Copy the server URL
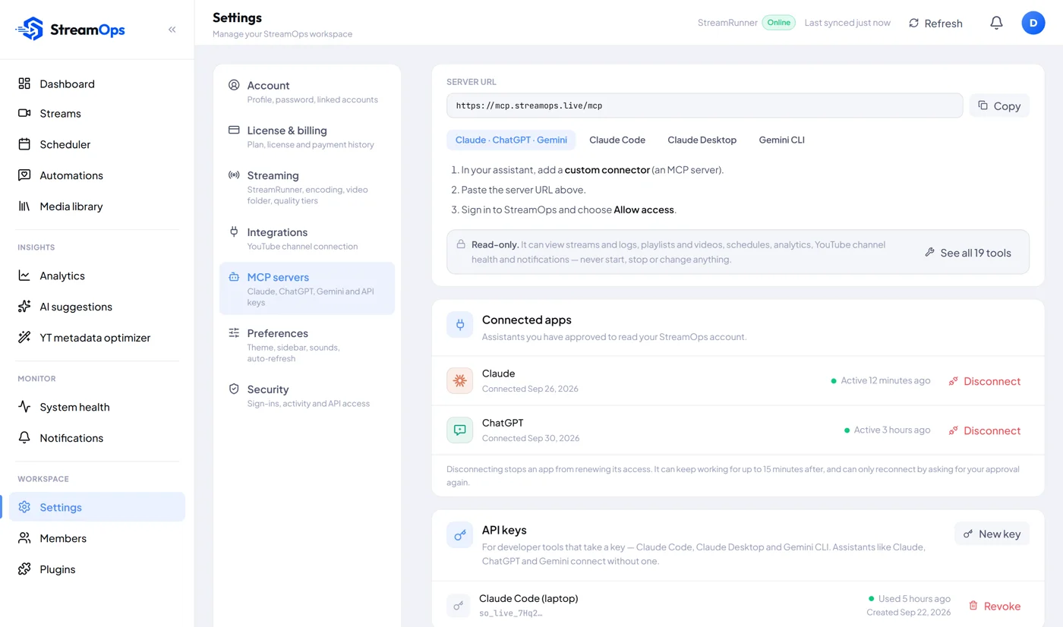 click(x=999, y=106)
